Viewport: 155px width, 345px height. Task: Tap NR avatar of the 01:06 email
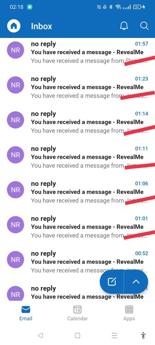(x=15, y=190)
